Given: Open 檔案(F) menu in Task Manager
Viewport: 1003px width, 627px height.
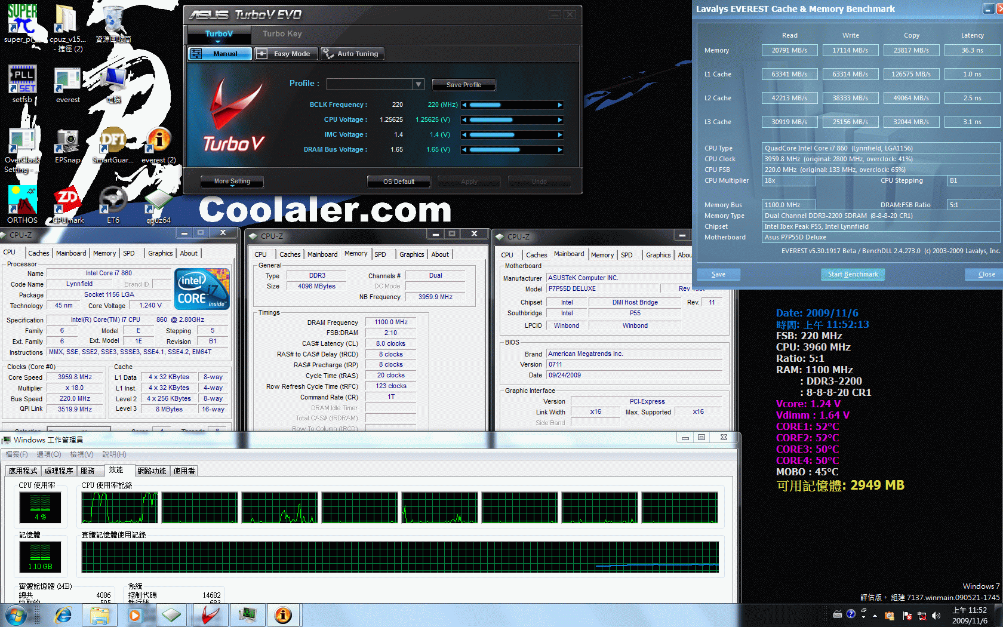Looking at the screenshot, I should [x=17, y=454].
